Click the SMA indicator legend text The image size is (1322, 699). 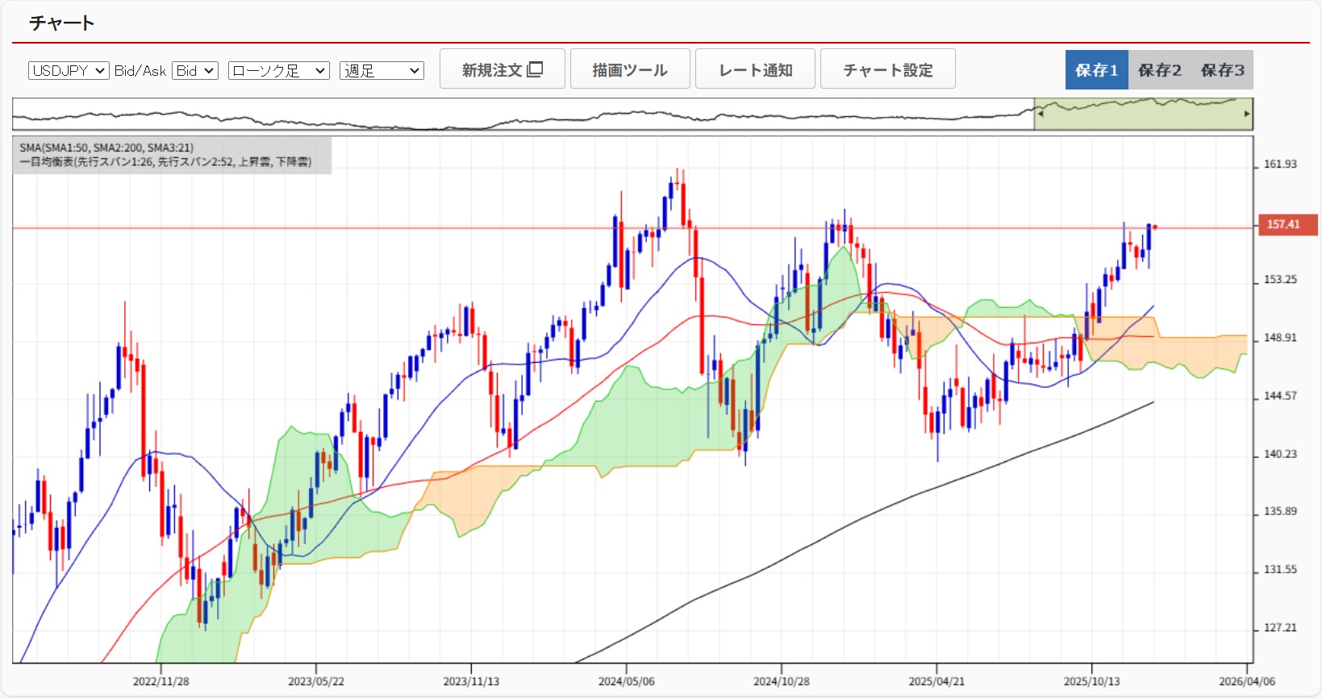click(x=106, y=148)
